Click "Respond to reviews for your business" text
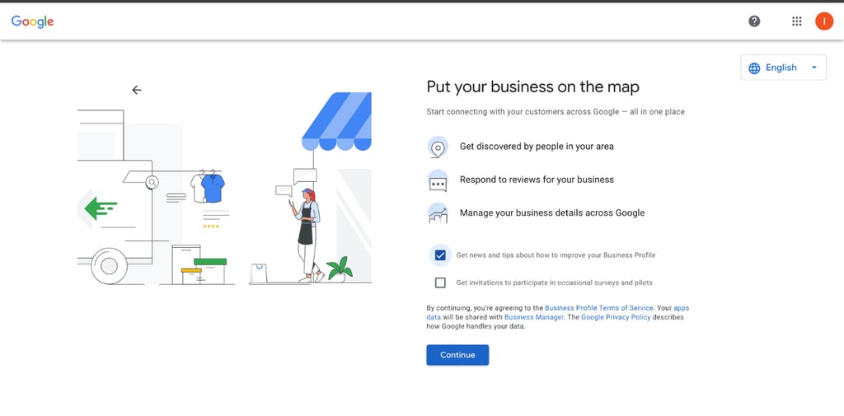844x416 pixels. pyautogui.click(x=537, y=180)
